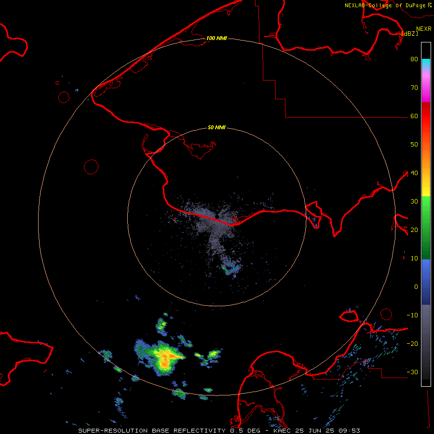Screen dimensions: 434x434
Task: Click the 0 dBZ scale value
Action: pos(416,287)
